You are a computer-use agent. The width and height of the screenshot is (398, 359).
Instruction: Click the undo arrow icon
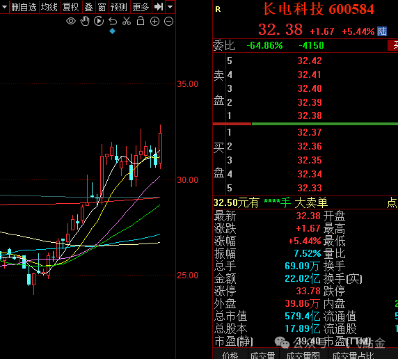113,22
